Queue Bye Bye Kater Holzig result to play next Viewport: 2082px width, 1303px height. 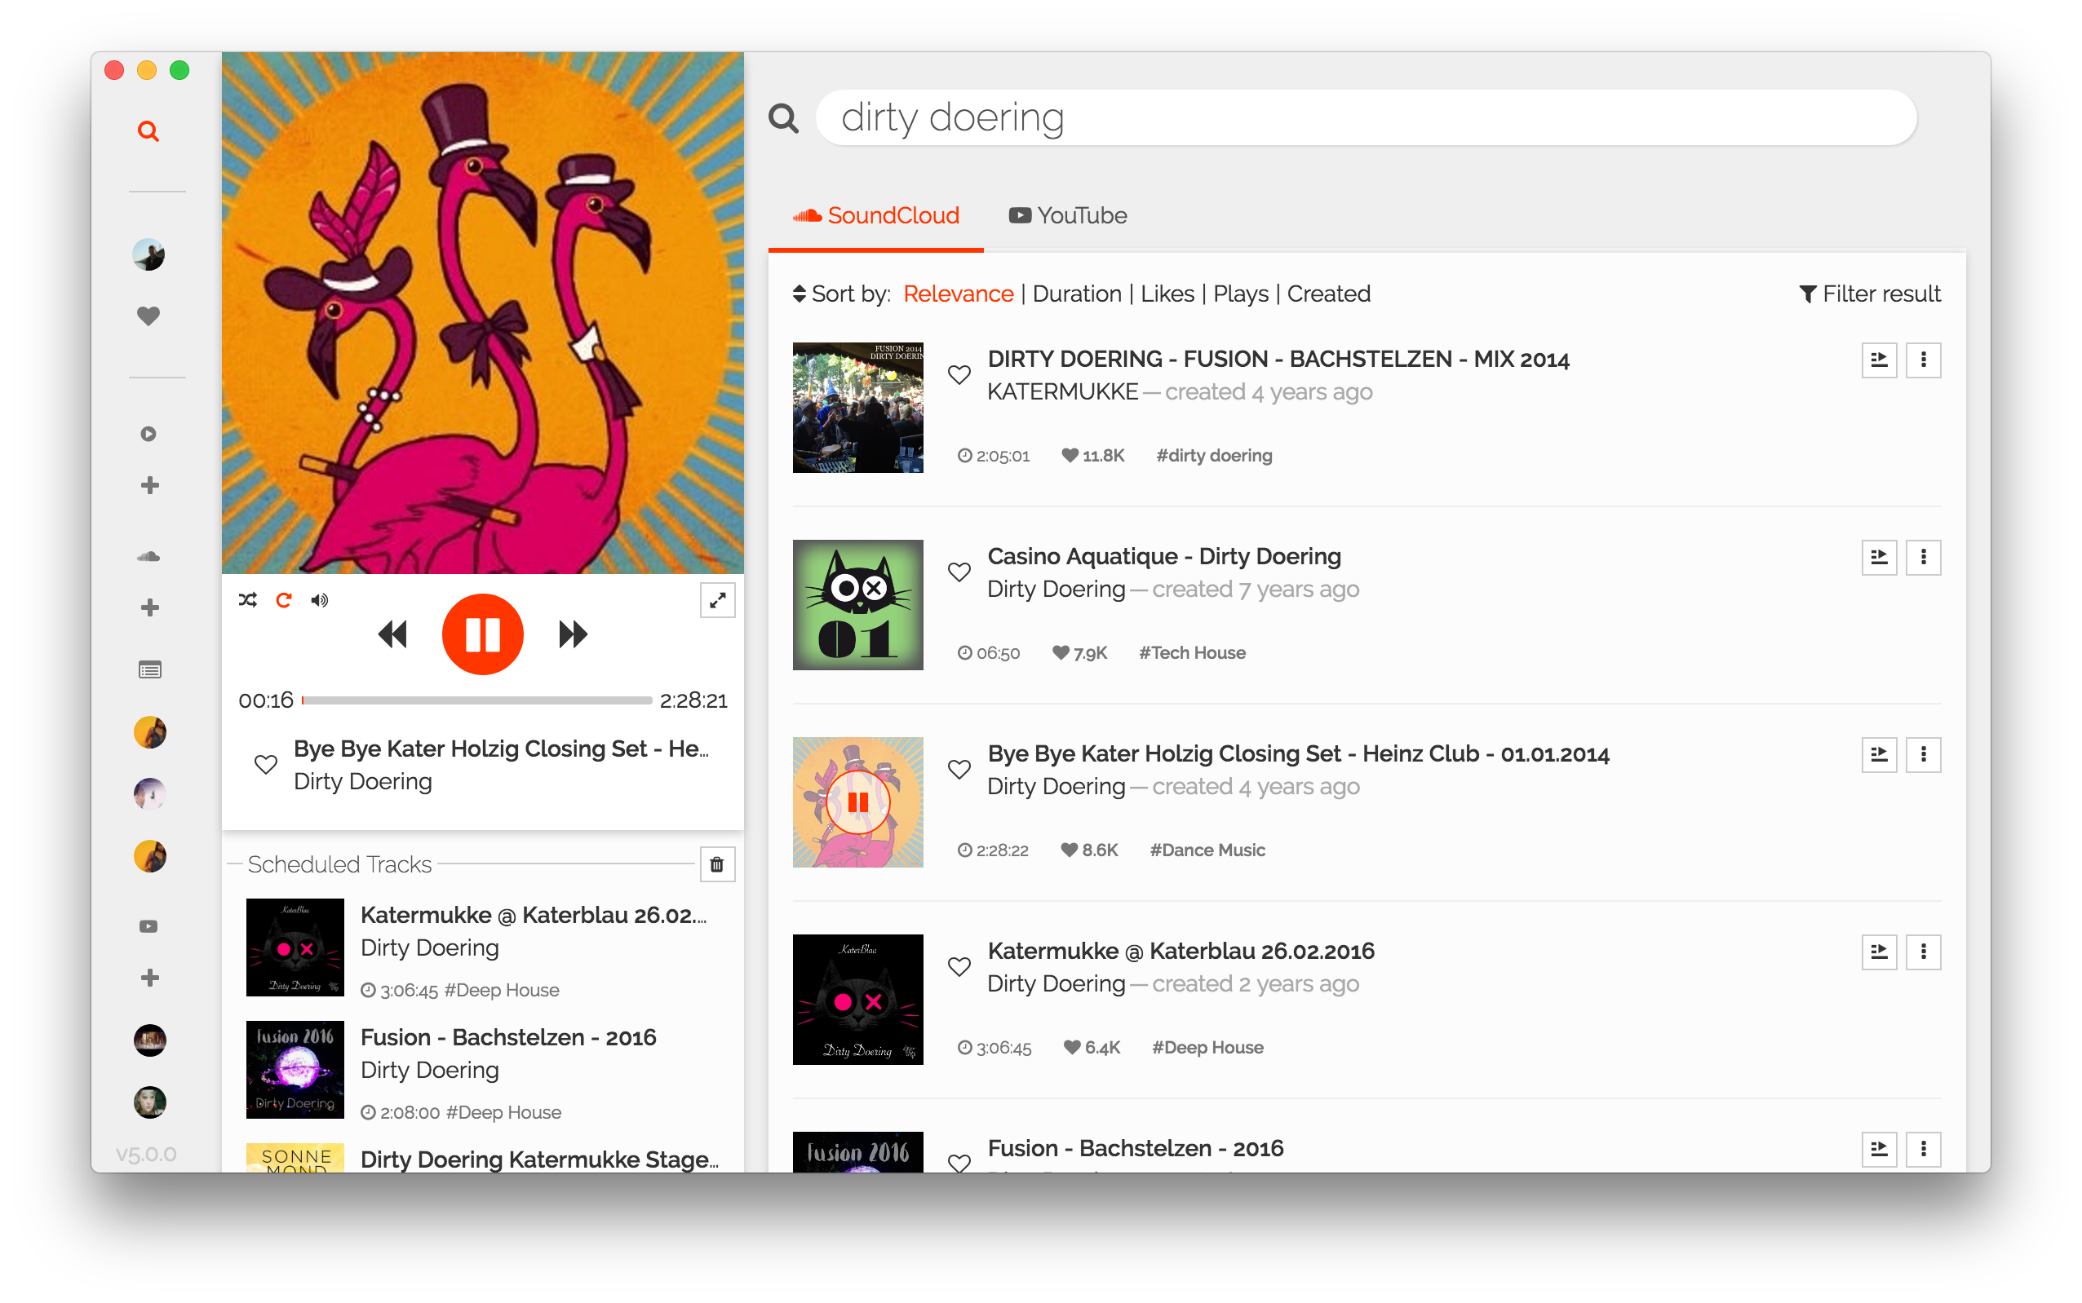pyautogui.click(x=1879, y=755)
